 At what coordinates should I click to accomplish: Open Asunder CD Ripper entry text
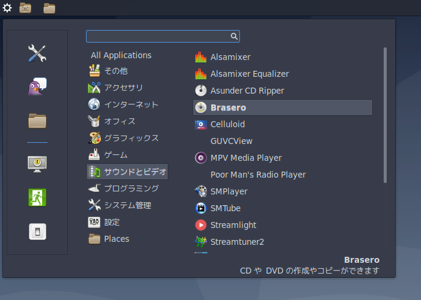pos(247,91)
